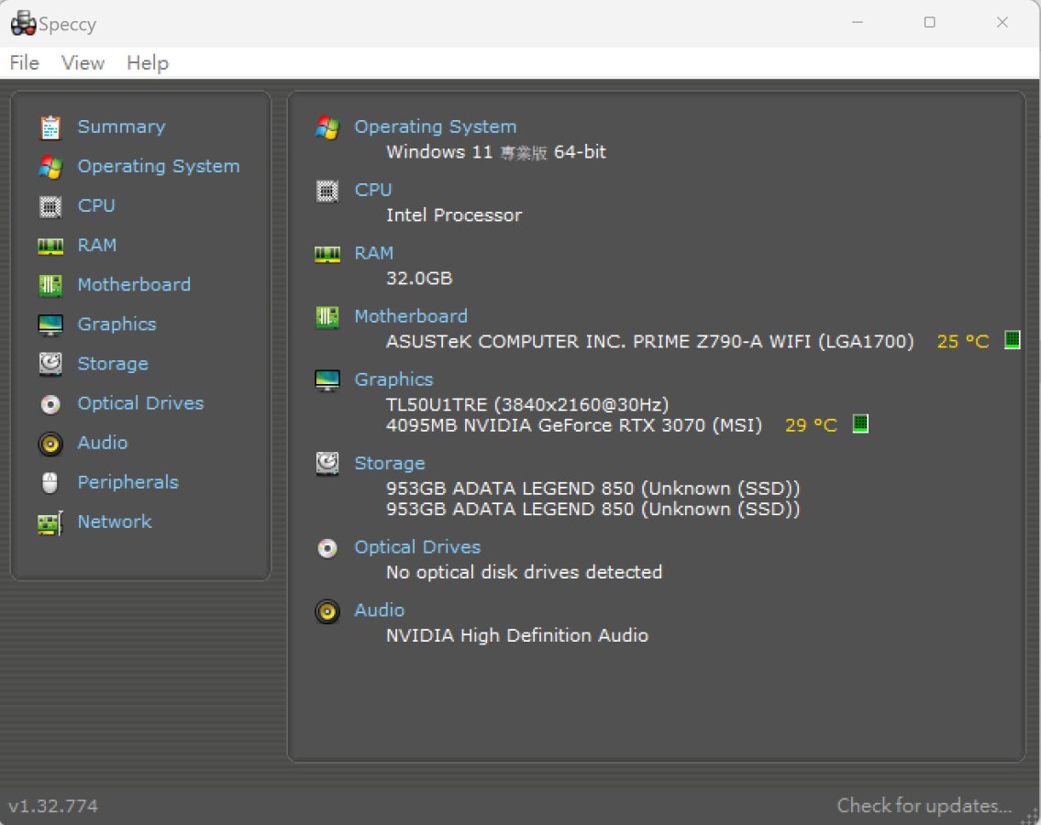The height and width of the screenshot is (825, 1041).
Task: Open the Motherboard heading link in summary
Action: [411, 316]
